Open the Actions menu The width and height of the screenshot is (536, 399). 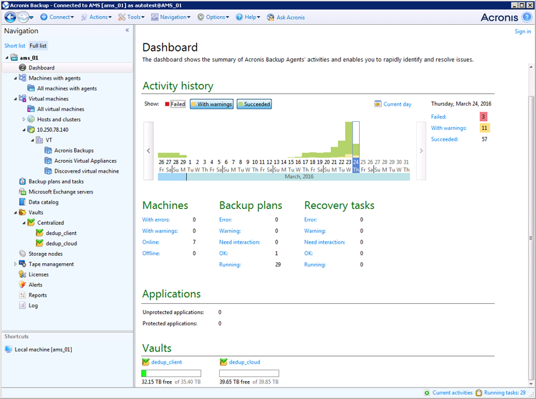pos(96,17)
